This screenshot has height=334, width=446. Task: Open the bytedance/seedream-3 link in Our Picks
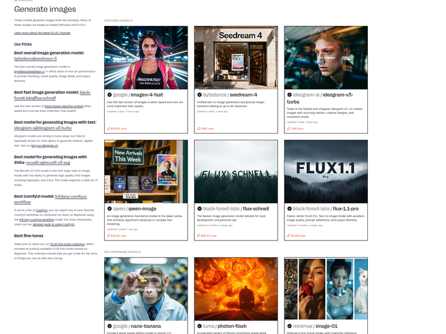35,59
